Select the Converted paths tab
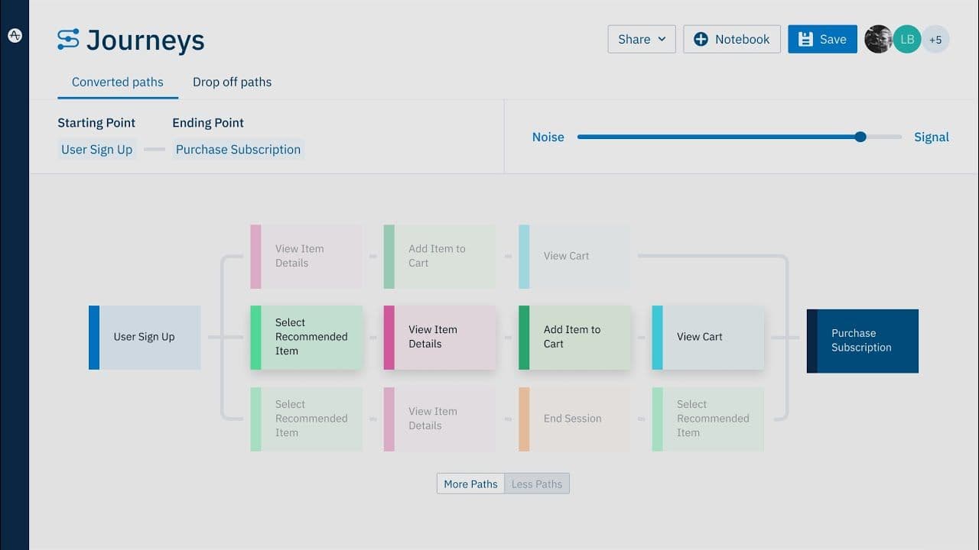Viewport: 979px width, 550px height. (117, 82)
